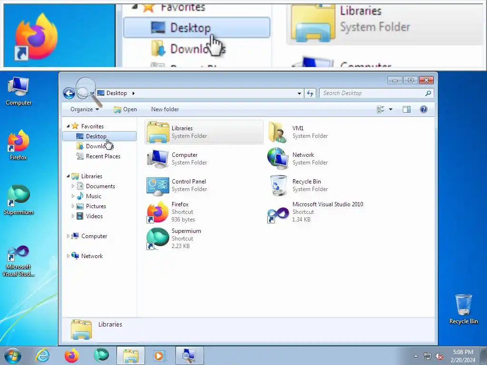Image resolution: width=487 pixels, height=365 pixels.
Task: Select Network in the navigation pane
Action: pos(88,256)
